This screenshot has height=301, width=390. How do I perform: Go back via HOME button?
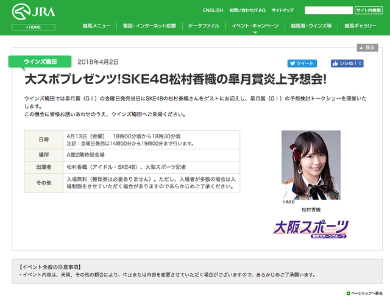pos(34,27)
